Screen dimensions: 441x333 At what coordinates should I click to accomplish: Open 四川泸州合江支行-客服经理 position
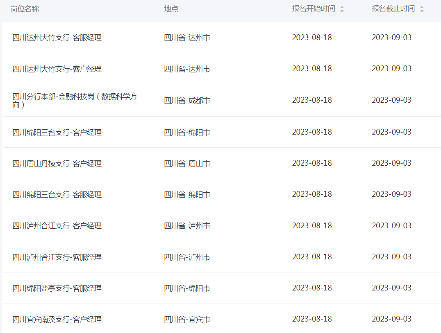(57, 257)
